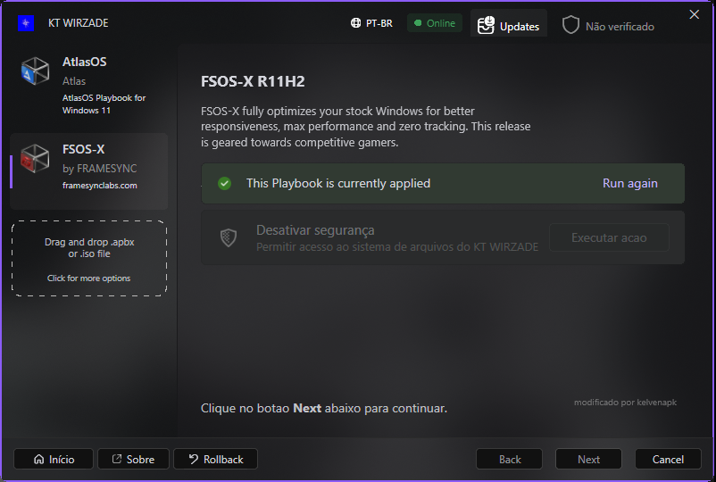The width and height of the screenshot is (716, 482).
Task: Click the Não verificado label
Action: tap(620, 27)
